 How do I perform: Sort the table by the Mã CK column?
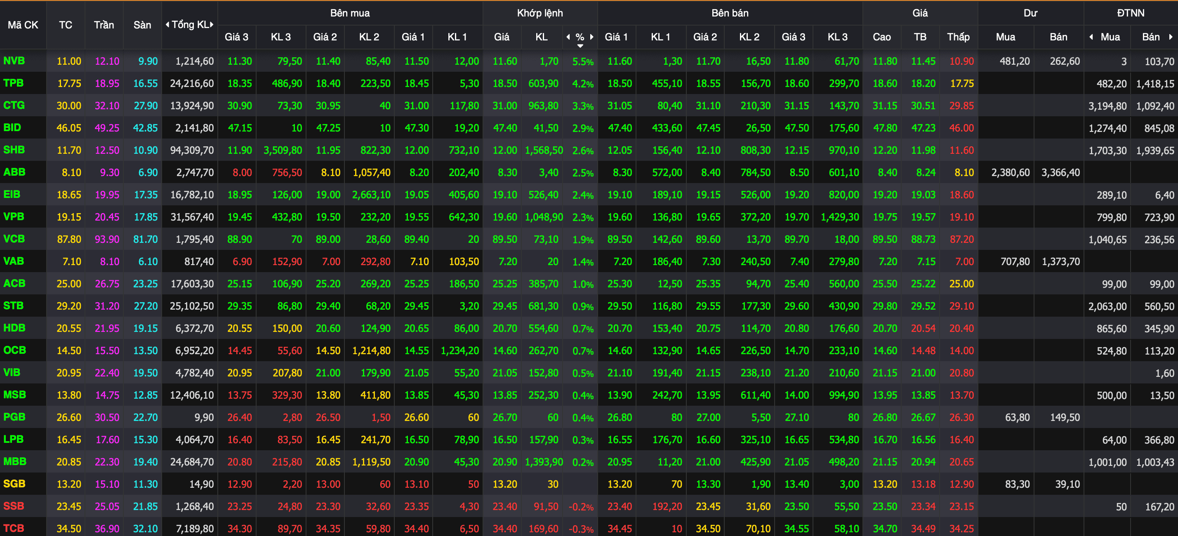(x=23, y=25)
